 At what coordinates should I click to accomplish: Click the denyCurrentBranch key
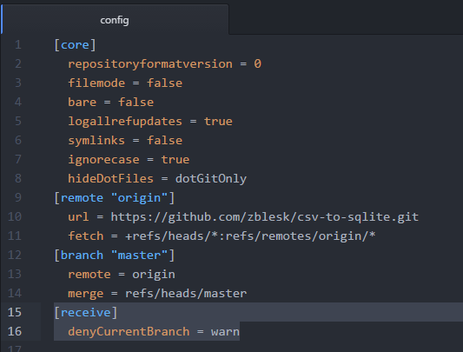pyautogui.click(x=129, y=332)
